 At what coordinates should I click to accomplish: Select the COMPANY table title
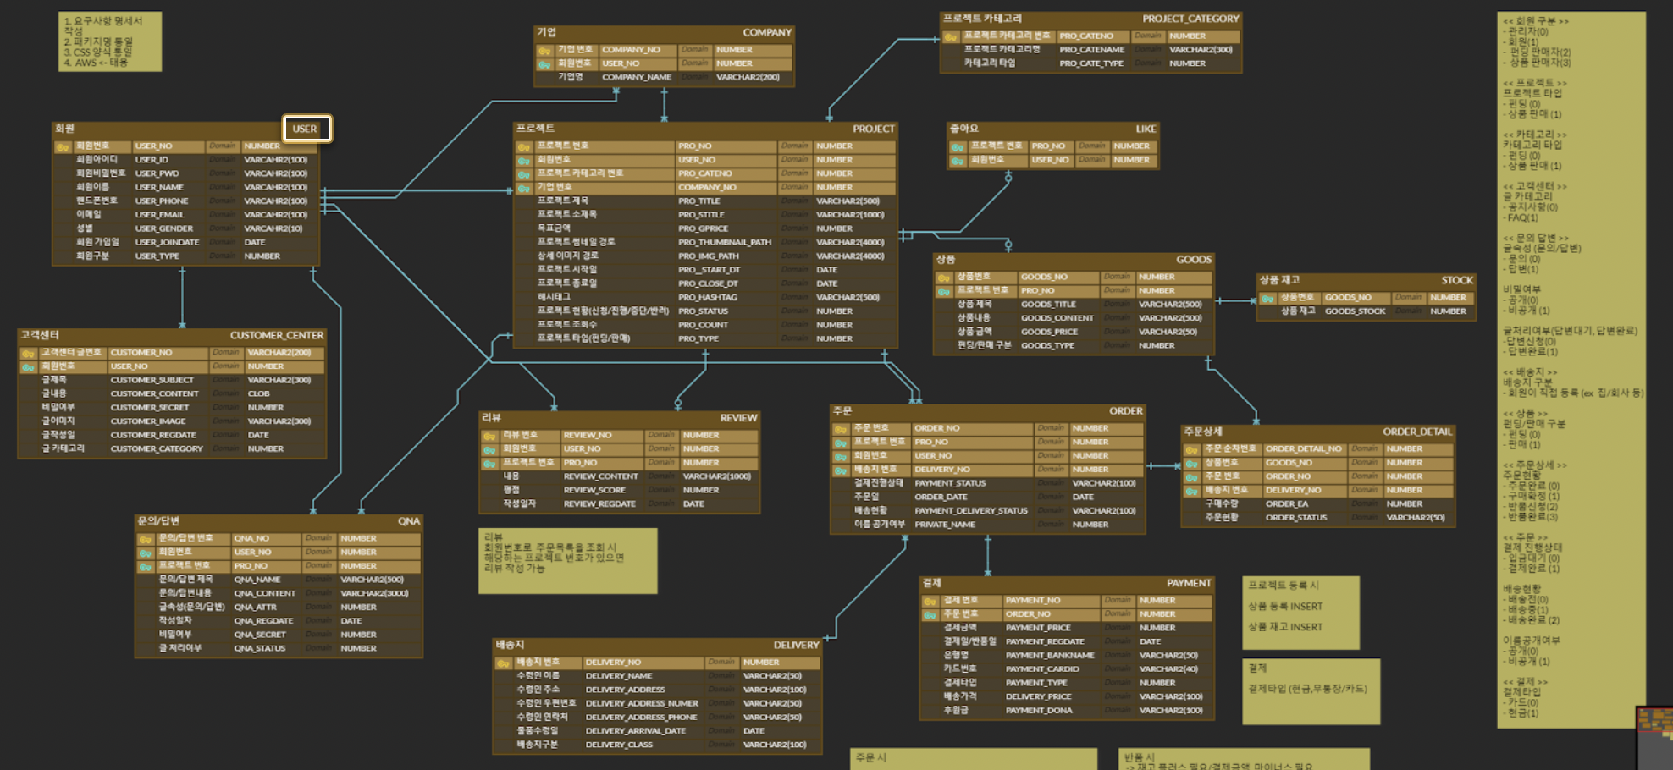pyautogui.click(x=767, y=33)
